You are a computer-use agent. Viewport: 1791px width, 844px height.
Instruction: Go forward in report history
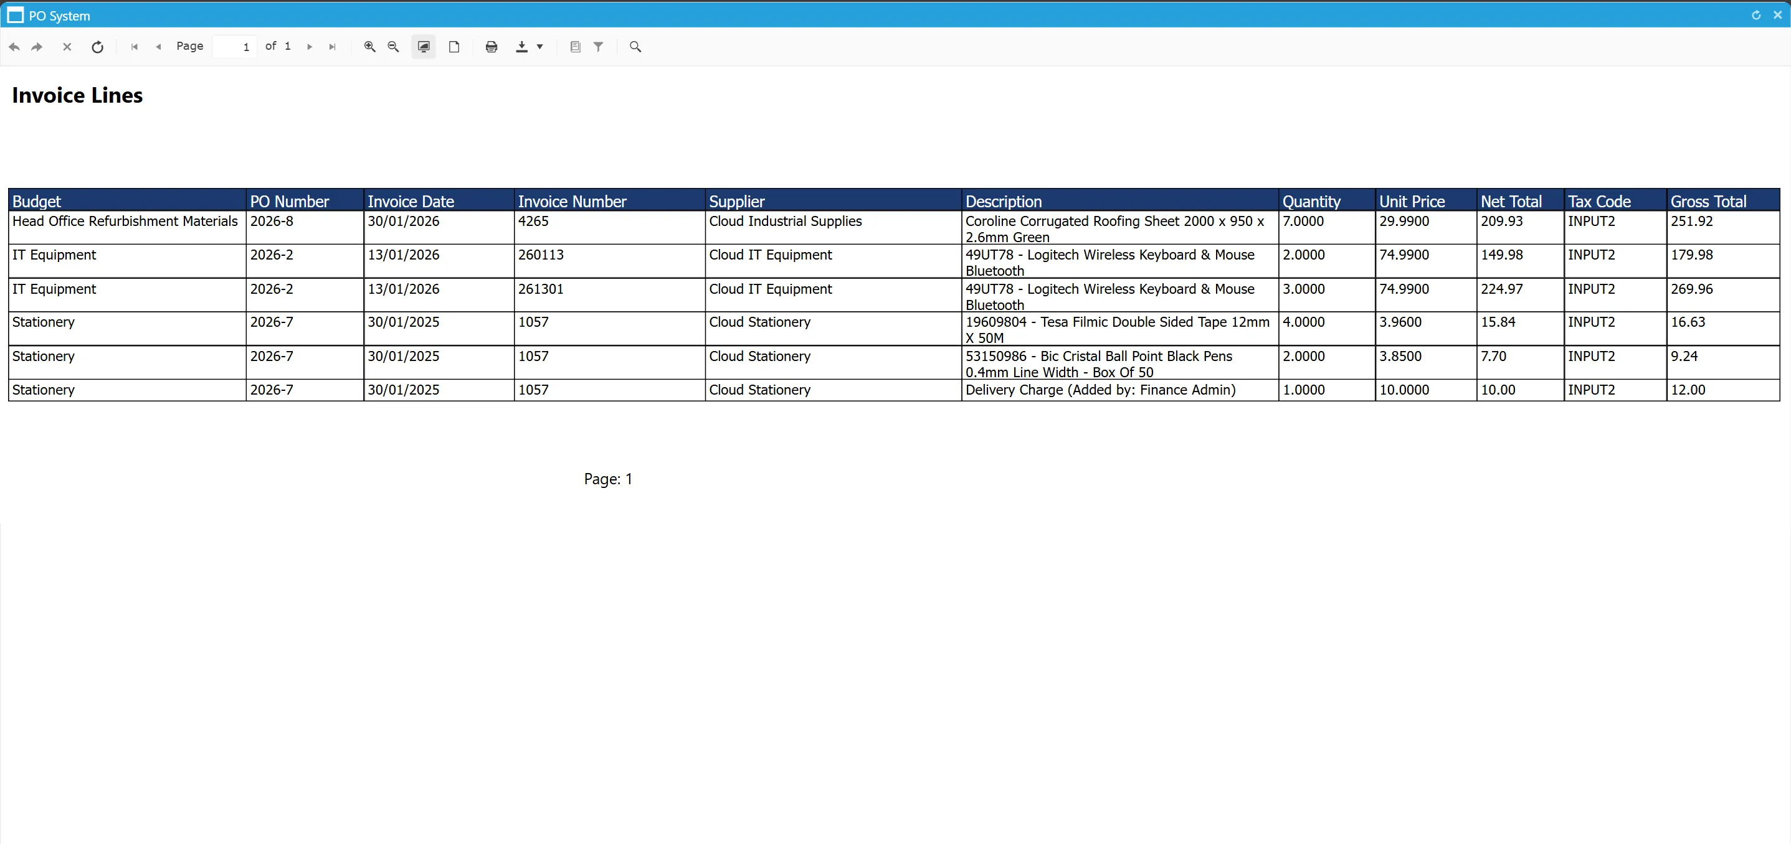click(37, 47)
